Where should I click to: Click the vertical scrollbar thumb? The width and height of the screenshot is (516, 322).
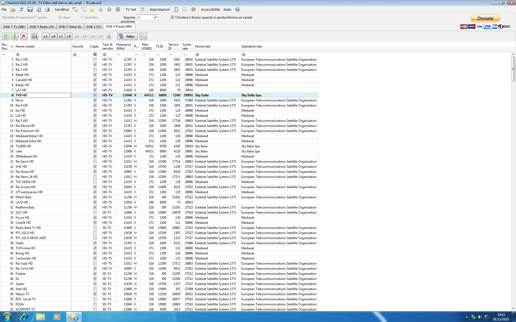point(513,69)
